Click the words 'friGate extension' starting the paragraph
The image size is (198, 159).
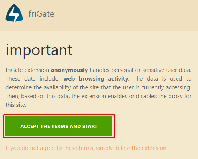pyautogui.click(x=27, y=70)
